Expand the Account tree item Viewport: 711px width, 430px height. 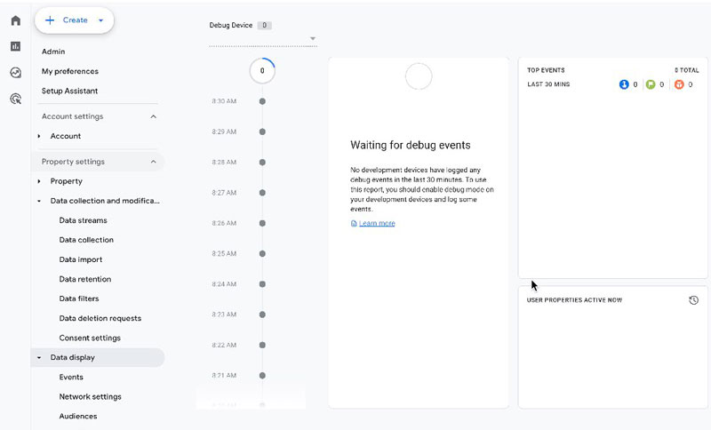coord(39,136)
